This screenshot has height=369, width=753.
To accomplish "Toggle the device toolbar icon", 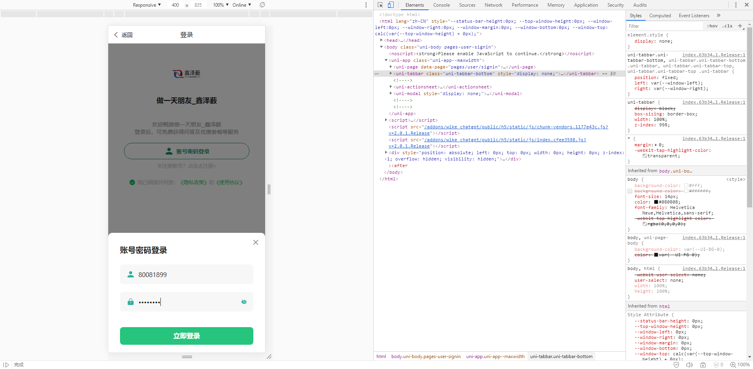I will point(391,5).
